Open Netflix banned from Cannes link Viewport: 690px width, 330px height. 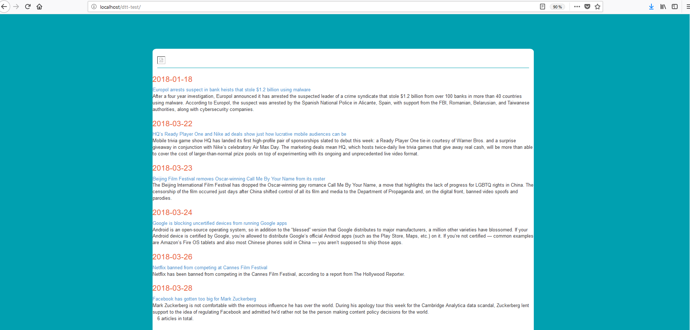[x=210, y=268]
